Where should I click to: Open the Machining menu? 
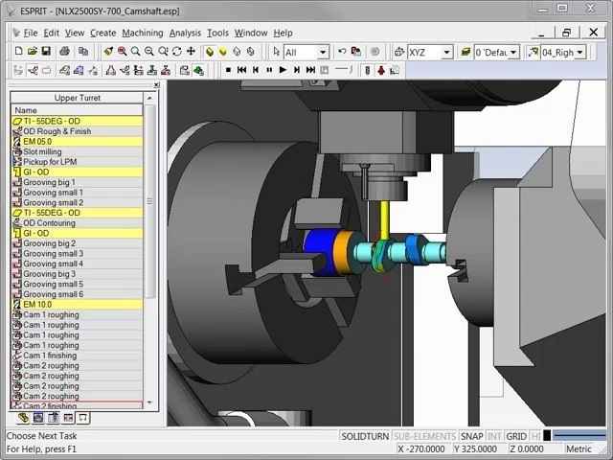142,33
